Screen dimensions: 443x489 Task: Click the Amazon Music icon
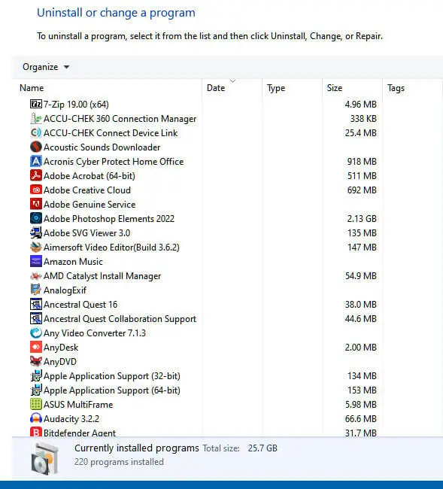(x=36, y=261)
